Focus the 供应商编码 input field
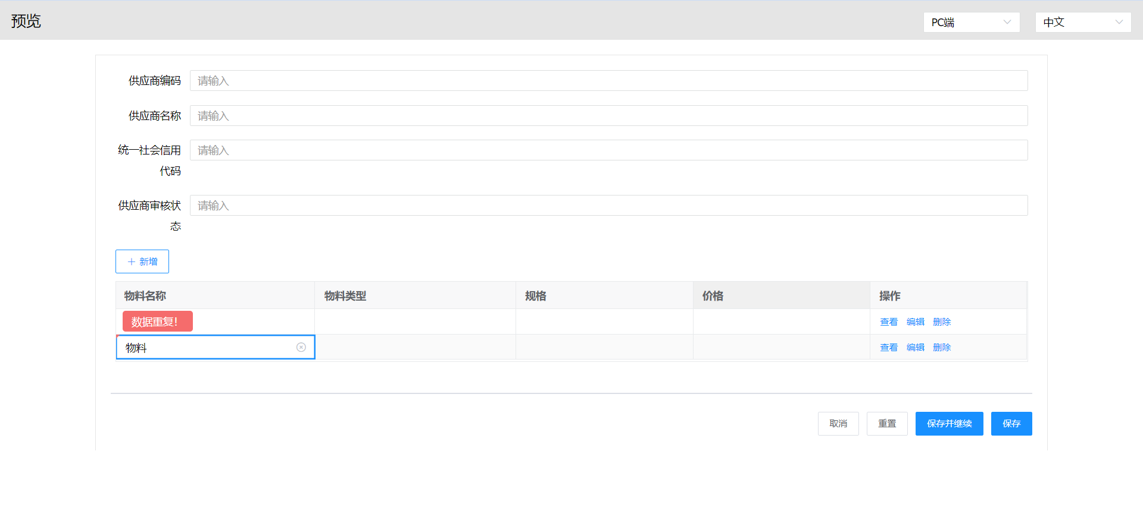Screen dimensions: 1143x517 [x=608, y=81]
